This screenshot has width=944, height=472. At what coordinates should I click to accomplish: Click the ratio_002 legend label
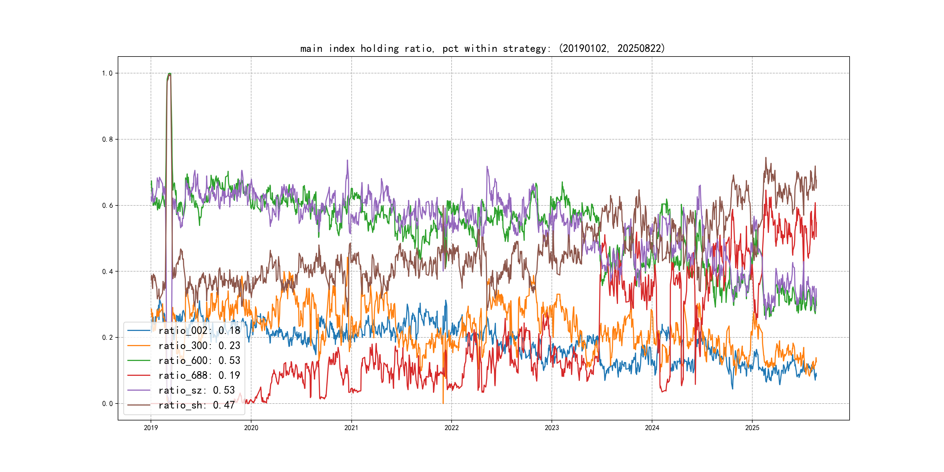(199, 331)
